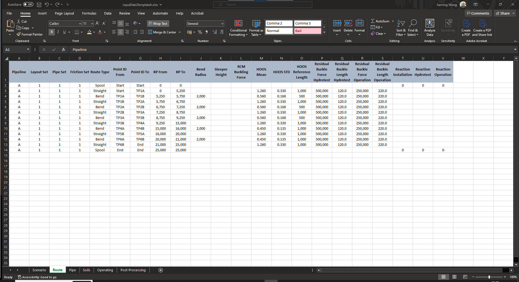Click the Share button
Viewport: 519px width, 282px height.
(505, 13)
